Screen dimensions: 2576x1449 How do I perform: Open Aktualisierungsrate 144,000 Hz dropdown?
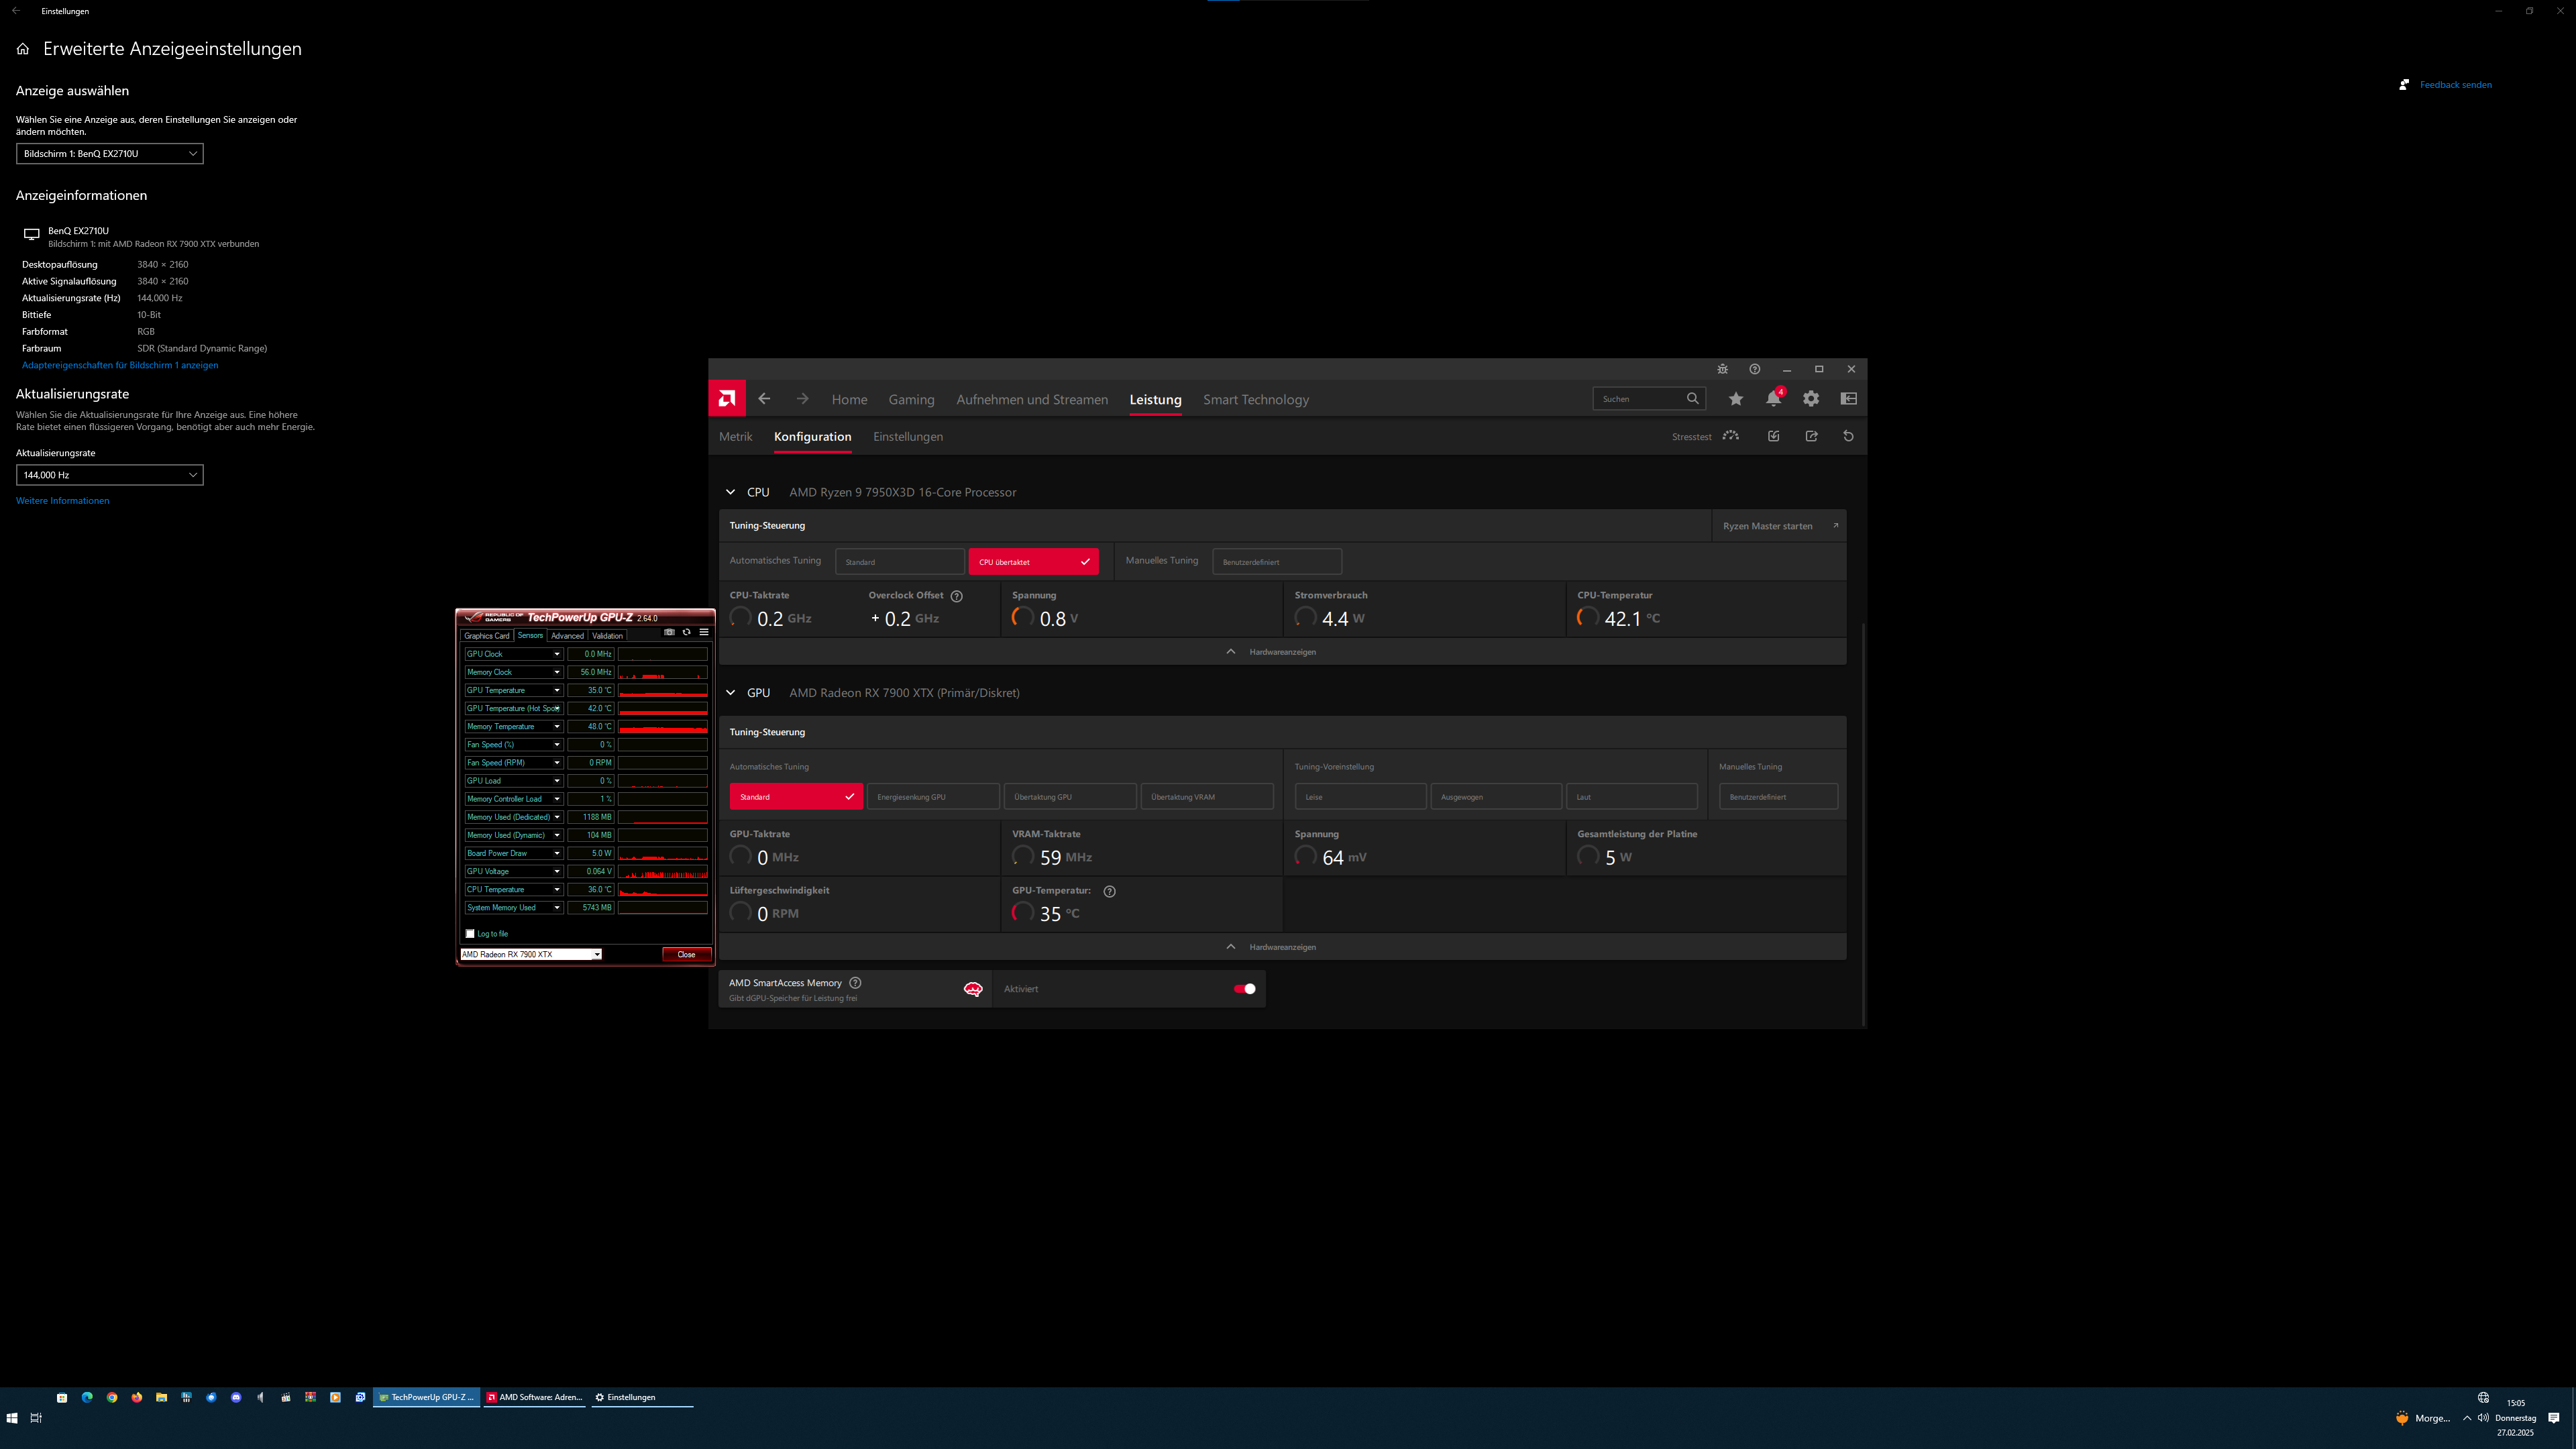110,475
